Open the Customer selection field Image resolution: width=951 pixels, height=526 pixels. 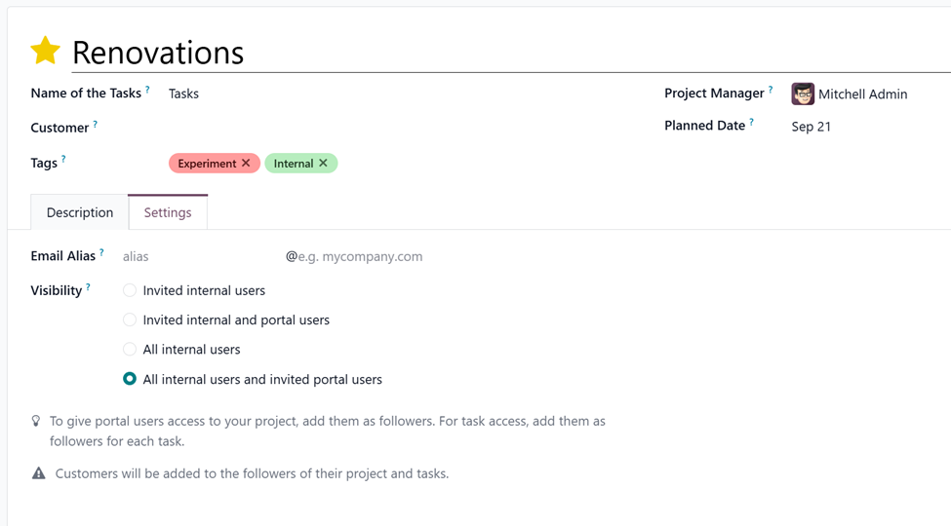[390, 128]
